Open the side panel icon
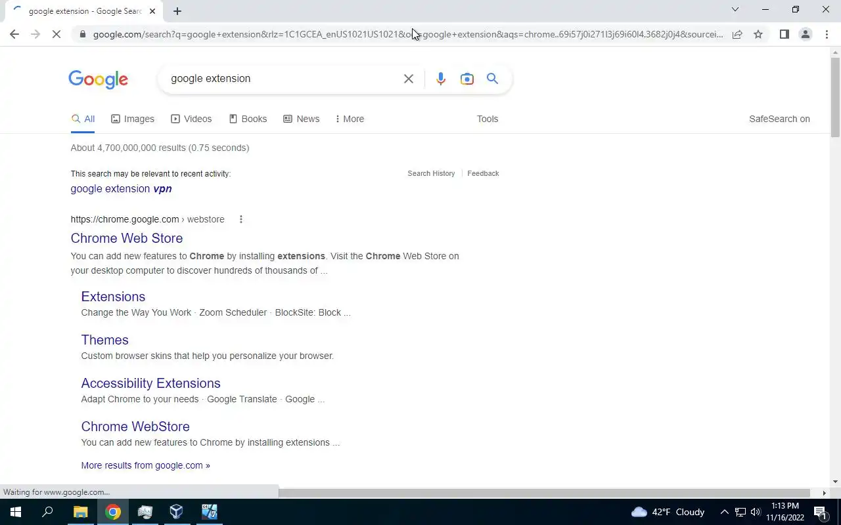Viewport: 841px width, 525px height. [x=784, y=34]
